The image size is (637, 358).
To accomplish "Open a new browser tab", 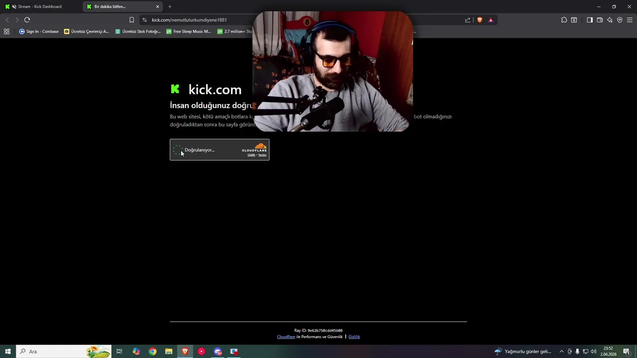I will (x=170, y=6).
